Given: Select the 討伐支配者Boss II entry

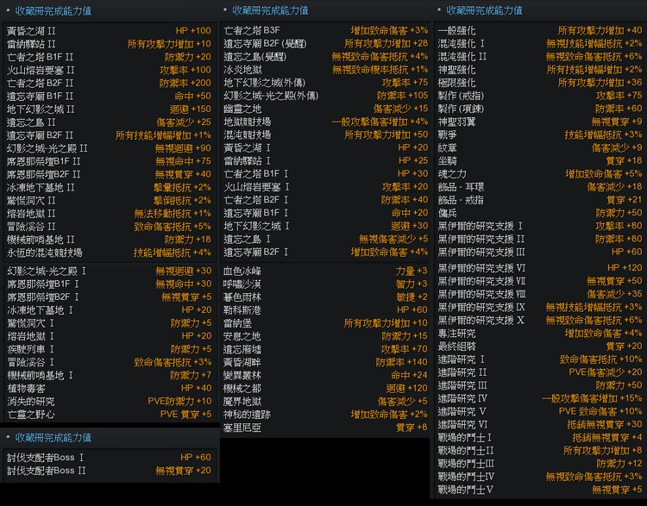Looking at the screenshot, I should [47, 471].
